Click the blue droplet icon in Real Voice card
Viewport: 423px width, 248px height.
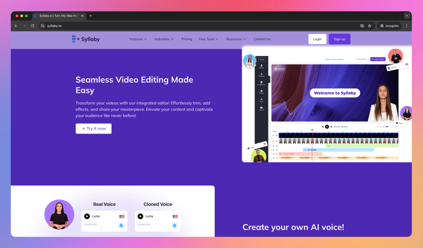tap(121, 225)
